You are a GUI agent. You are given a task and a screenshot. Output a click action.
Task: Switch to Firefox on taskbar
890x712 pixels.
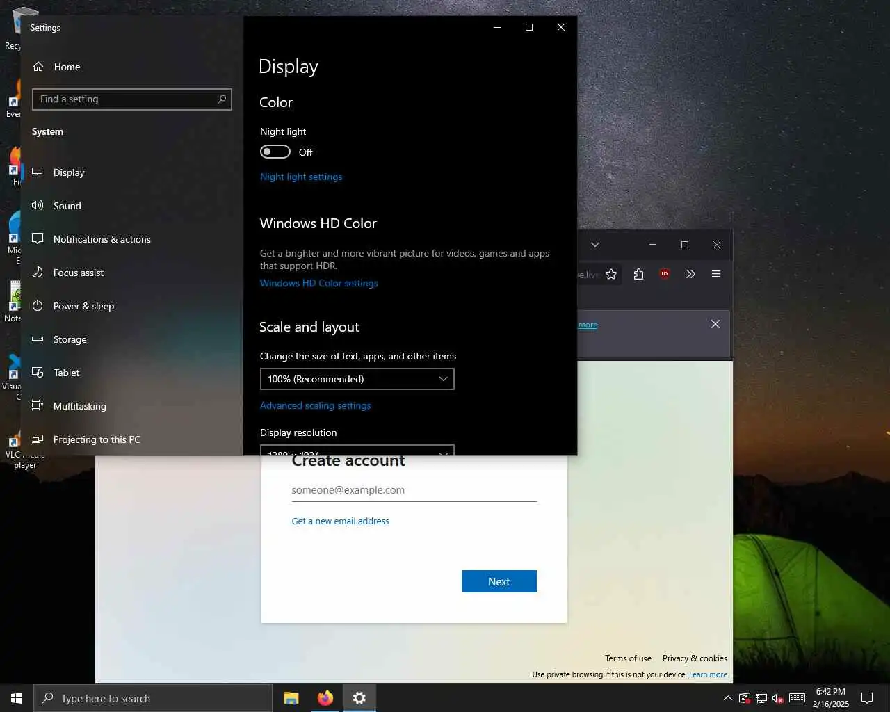[325, 698]
